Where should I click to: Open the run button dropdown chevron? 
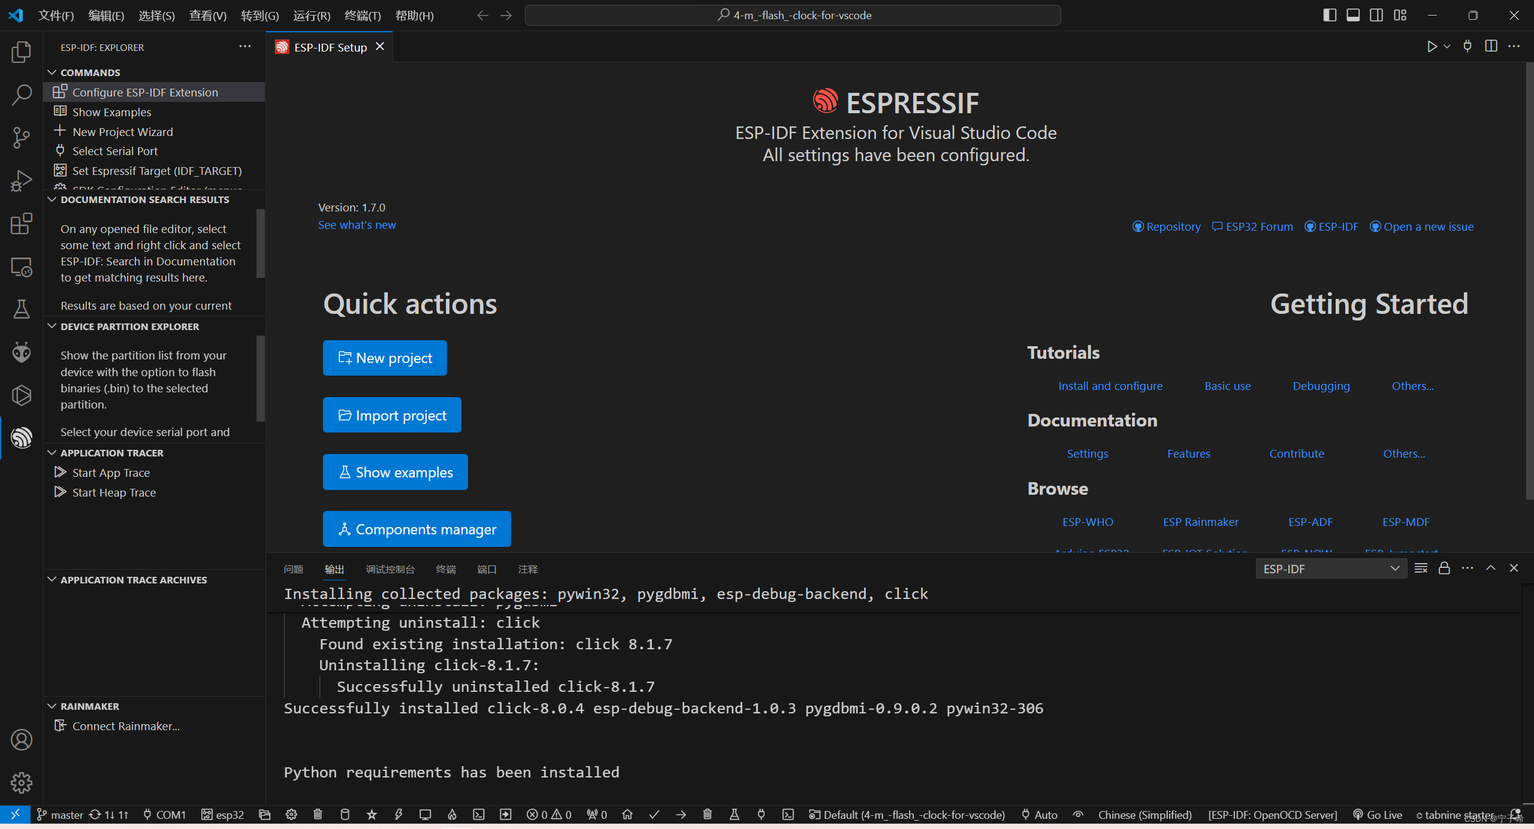tap(1447, 47)
